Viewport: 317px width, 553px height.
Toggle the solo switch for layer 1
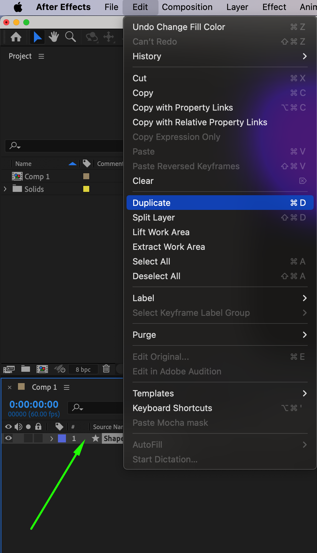[x=28, y=438]
